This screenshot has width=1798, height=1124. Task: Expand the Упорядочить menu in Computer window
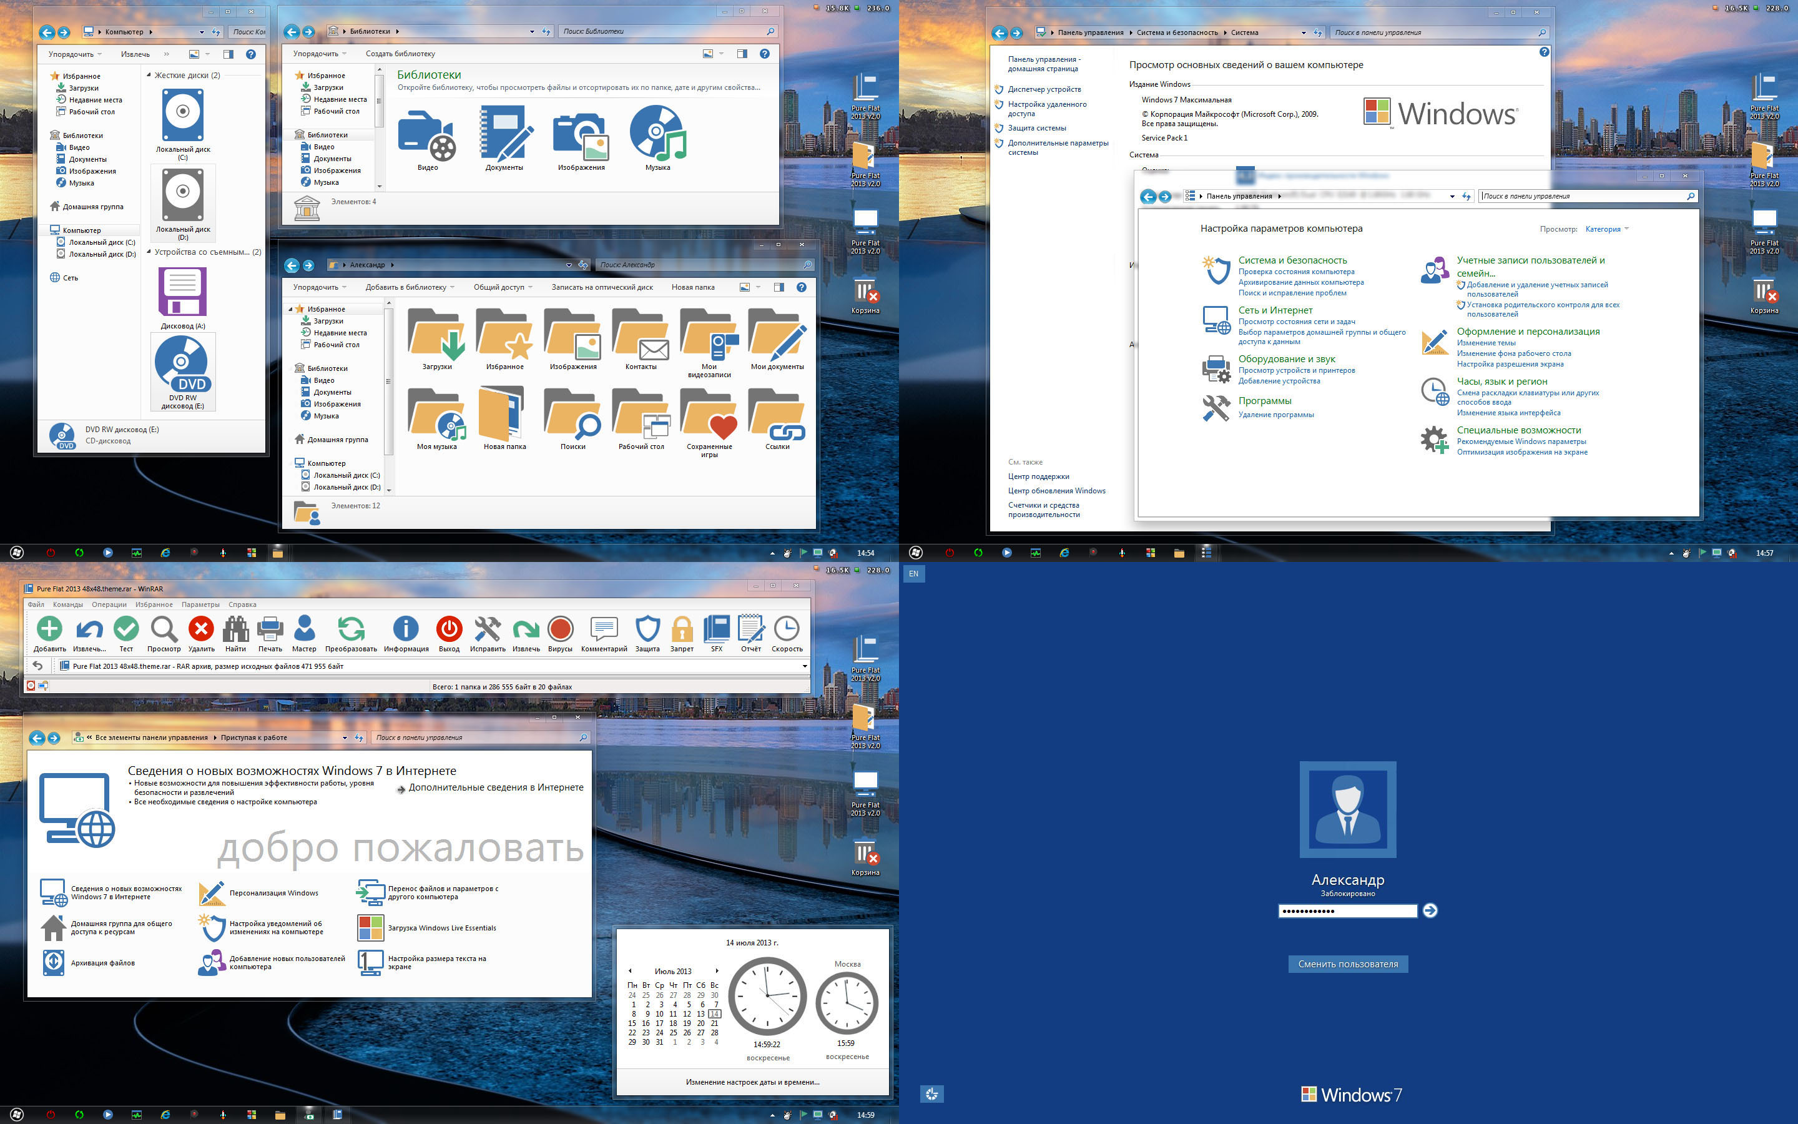click(71, 54)
